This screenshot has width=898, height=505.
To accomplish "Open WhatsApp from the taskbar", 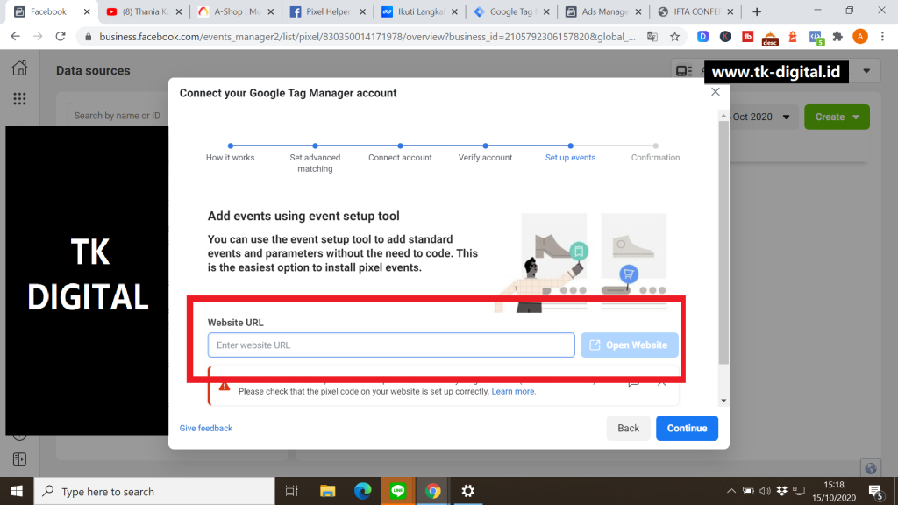I will pyautogui.click(x=397, y=491).
